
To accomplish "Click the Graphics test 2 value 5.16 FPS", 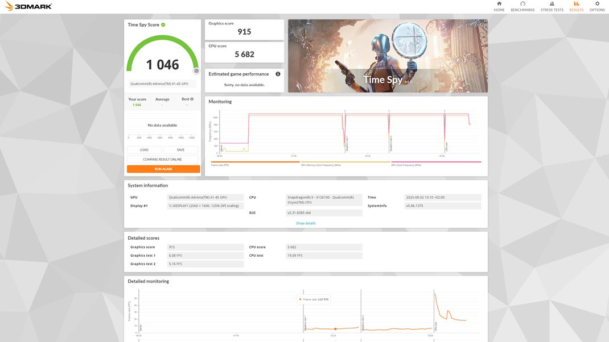I will coord(205,264).
